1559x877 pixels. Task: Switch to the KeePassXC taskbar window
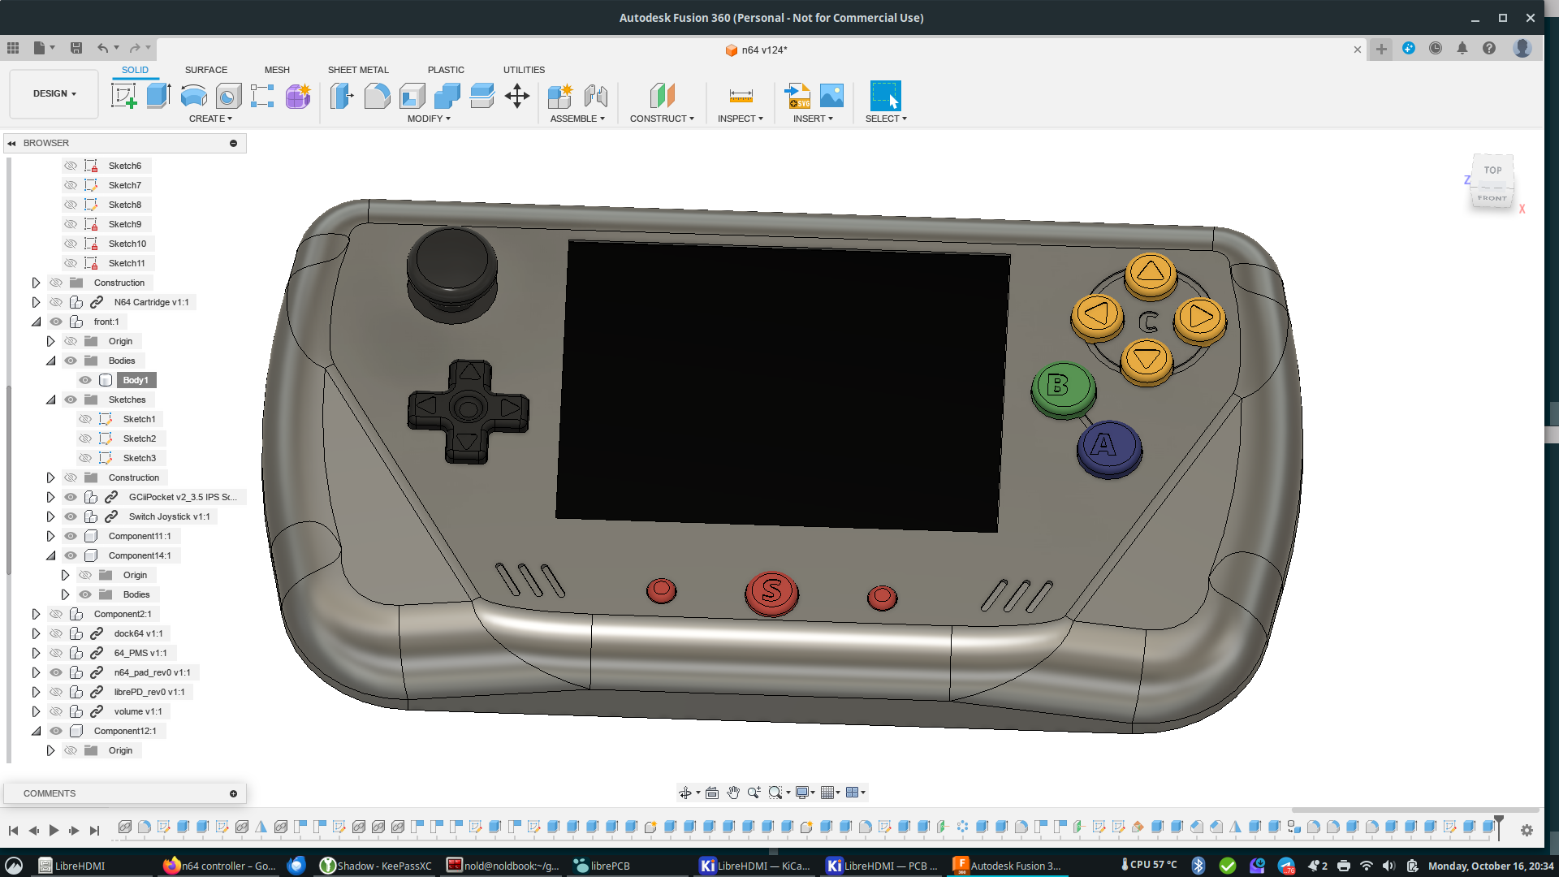coord(376,866)
